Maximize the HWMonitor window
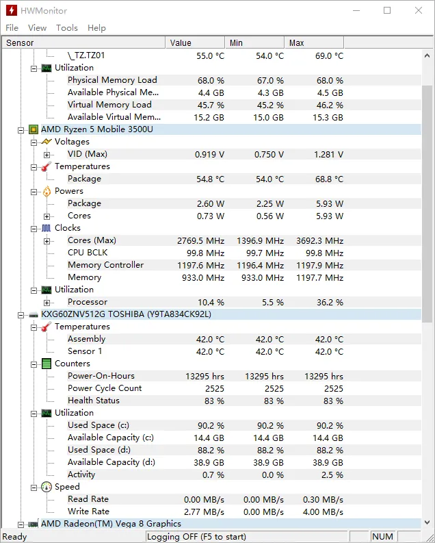435x543 pixels. tap(387, 10)
